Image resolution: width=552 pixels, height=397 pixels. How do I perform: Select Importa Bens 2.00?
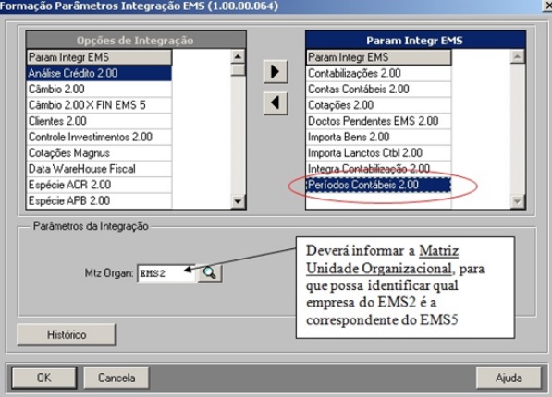pyautogui.click(x=379, y=137)
